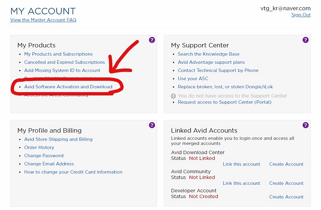Click Create Account for Avid Download Center
Viewport: 321px width, 210px height.
point(286,164)
